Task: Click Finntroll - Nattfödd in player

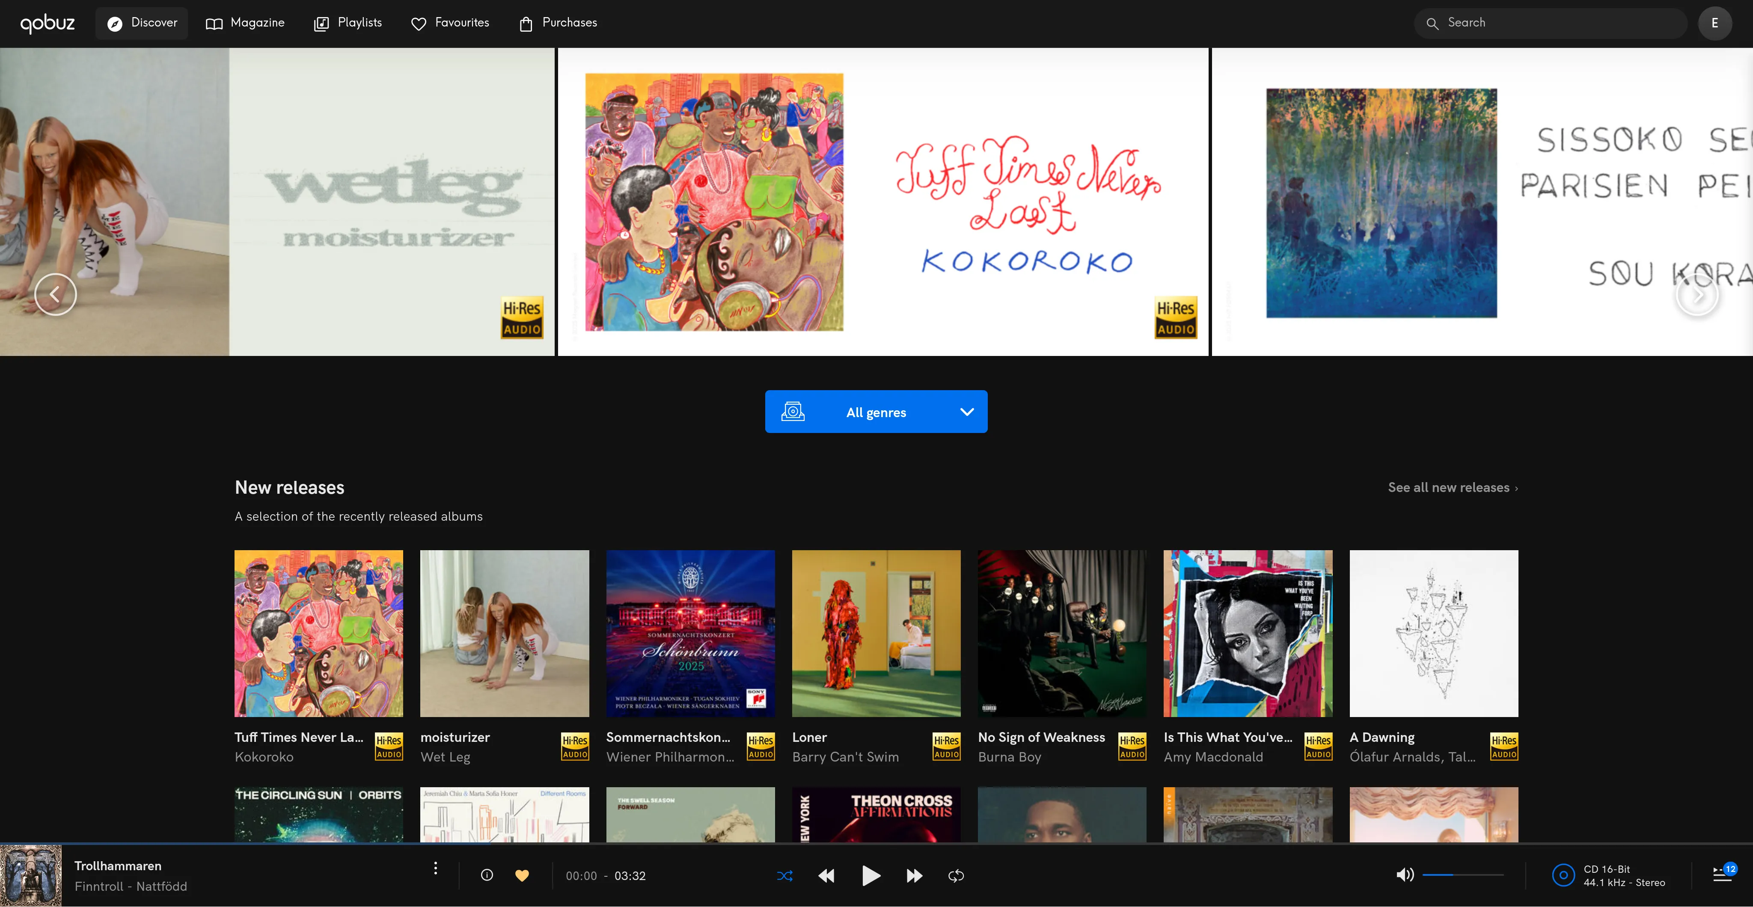Action: coord(131,886)
